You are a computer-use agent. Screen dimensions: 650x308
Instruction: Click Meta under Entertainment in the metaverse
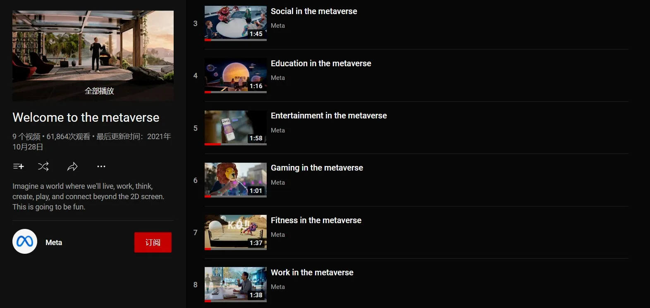tap(278, 130)
